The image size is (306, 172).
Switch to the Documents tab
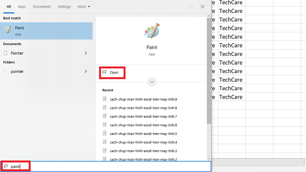tap(42, 6)
